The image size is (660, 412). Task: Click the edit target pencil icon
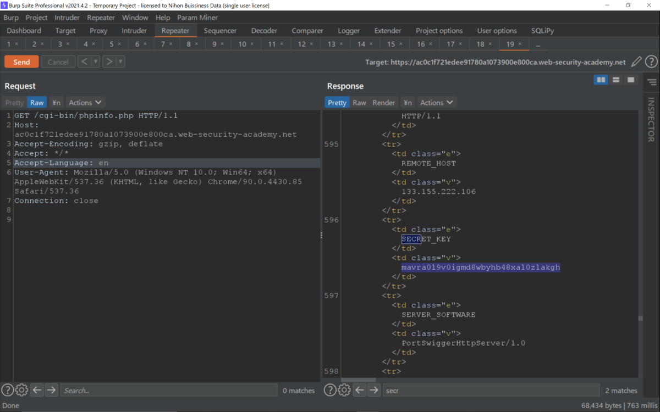coord(636,62)
